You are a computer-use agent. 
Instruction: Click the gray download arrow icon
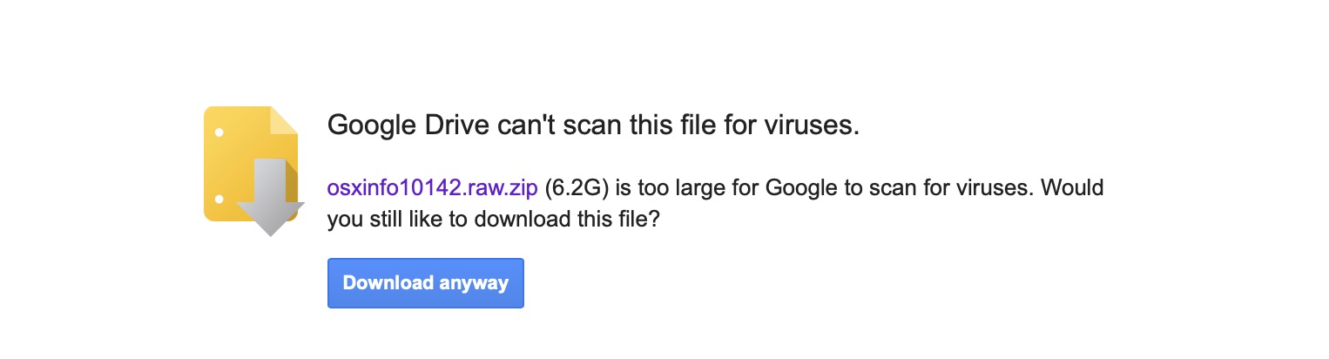coord(270,196)
